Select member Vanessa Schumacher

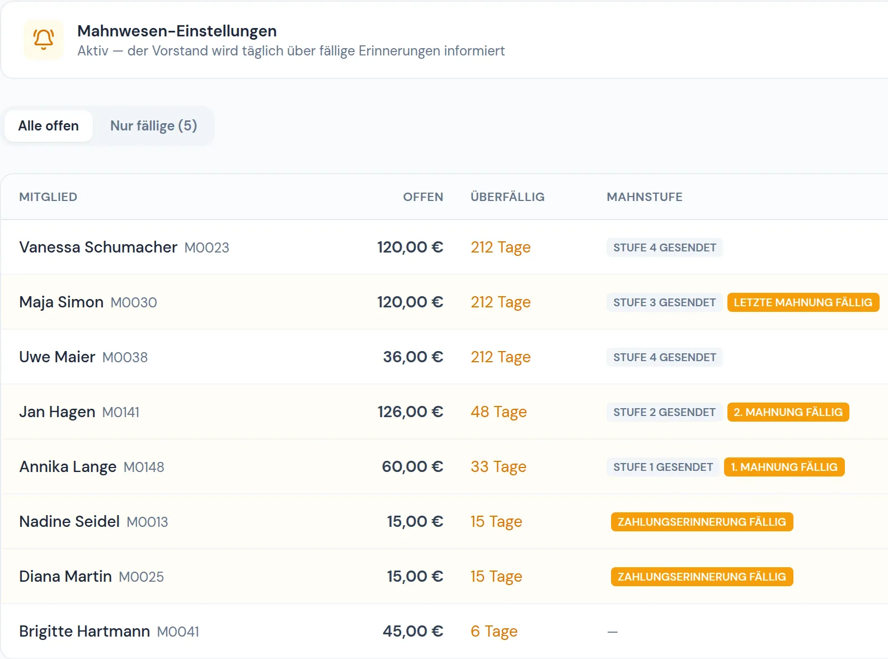(x=98, y=247)
